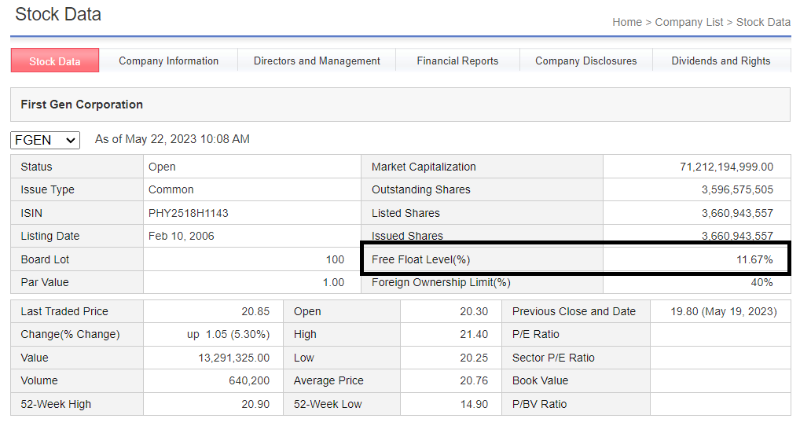Viewport: 800px width, 426px height.
Task: Click the 52-Week High value 20.90
Action: coord(255,404)
